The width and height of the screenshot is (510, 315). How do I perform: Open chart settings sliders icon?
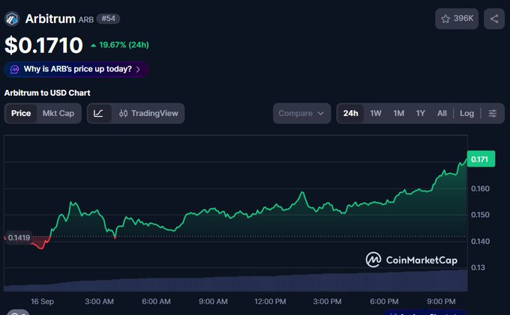pyautogui.click(x=493, y=113)
